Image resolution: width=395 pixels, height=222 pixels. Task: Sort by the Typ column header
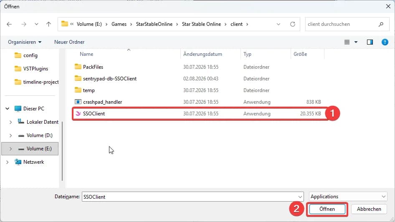[x=247, y=54]
